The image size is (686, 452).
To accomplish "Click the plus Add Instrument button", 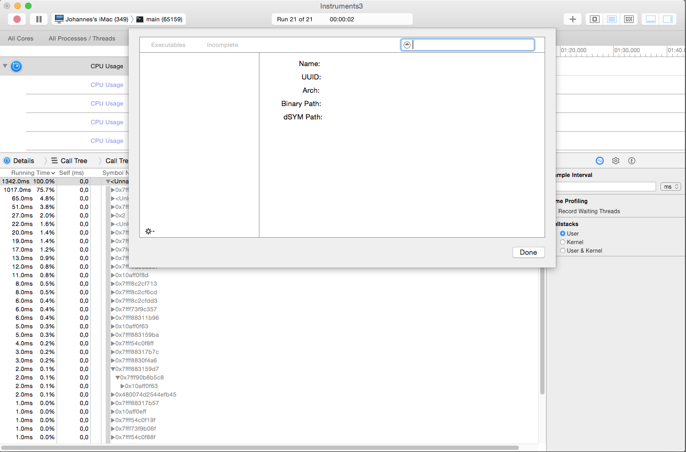I will (x=573, y=19).
